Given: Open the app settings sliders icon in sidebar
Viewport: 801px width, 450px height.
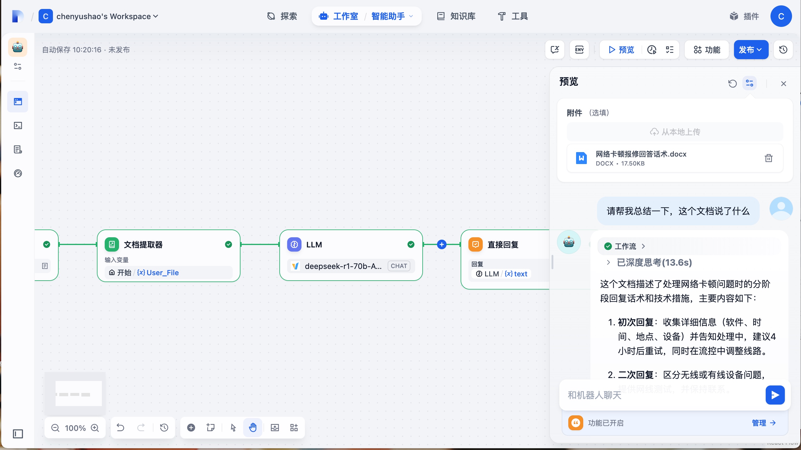Looking at the screenshot, I should [x=18, y=66].
